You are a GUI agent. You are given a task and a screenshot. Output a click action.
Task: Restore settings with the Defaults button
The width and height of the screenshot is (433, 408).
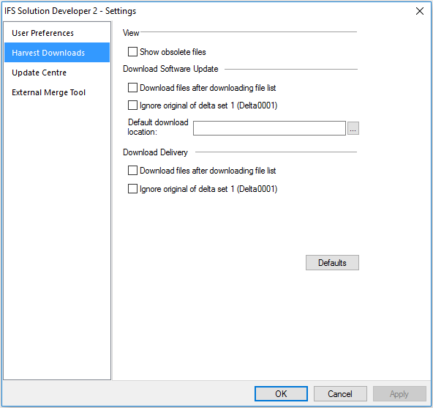[332, 262]
